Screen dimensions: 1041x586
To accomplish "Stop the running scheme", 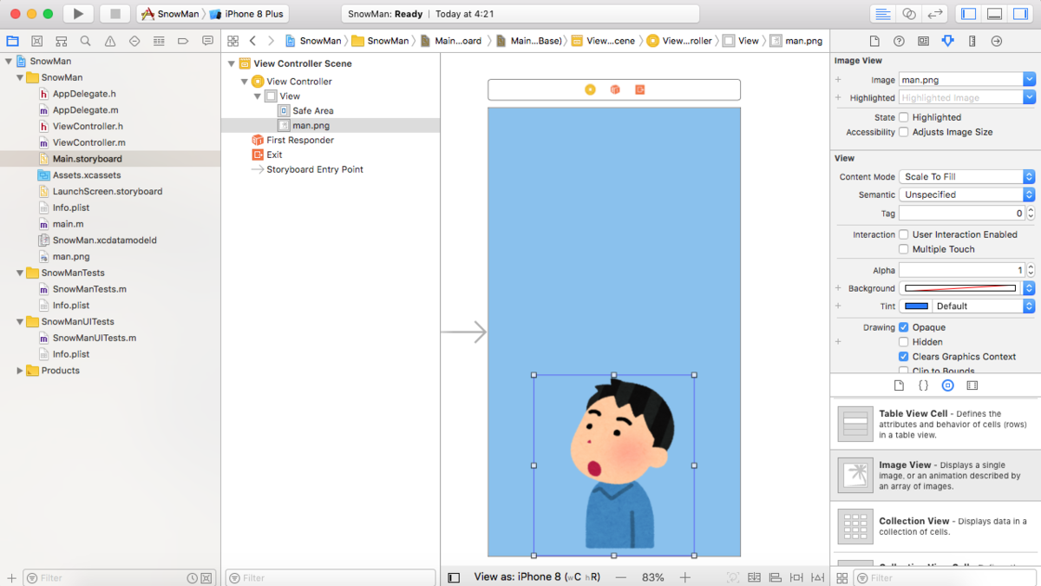I will [x=115, y=14].
